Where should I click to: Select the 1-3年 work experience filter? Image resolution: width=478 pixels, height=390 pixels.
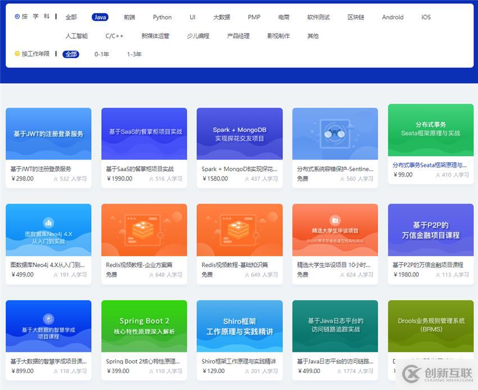coord(134,55)
